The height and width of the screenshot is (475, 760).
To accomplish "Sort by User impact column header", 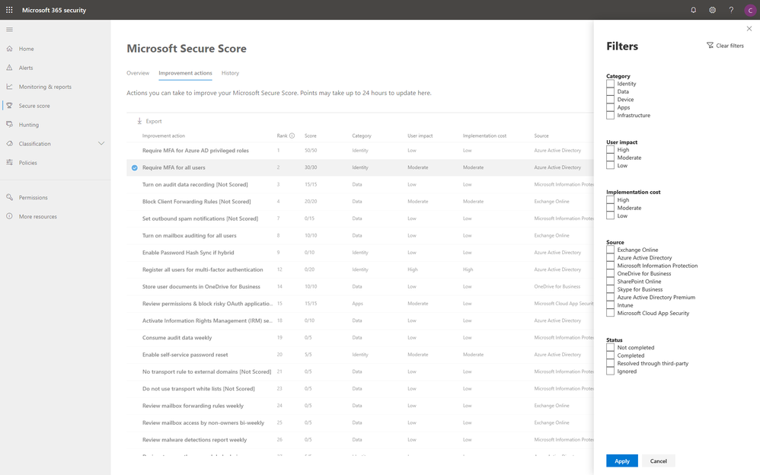I will [420, 135].
